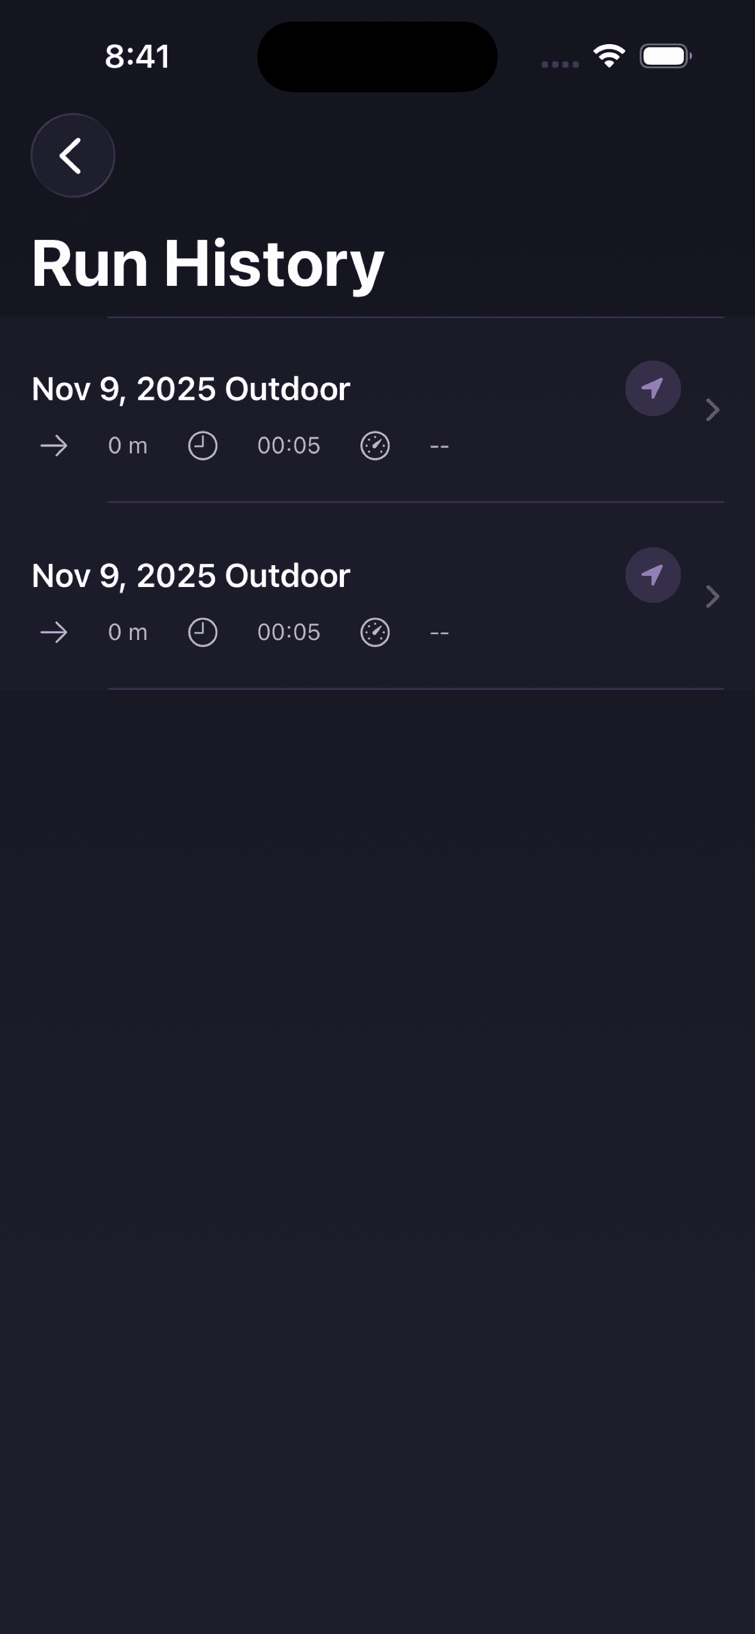
Task: Click the clock icon in second run
Action: (x=203, y=632)
